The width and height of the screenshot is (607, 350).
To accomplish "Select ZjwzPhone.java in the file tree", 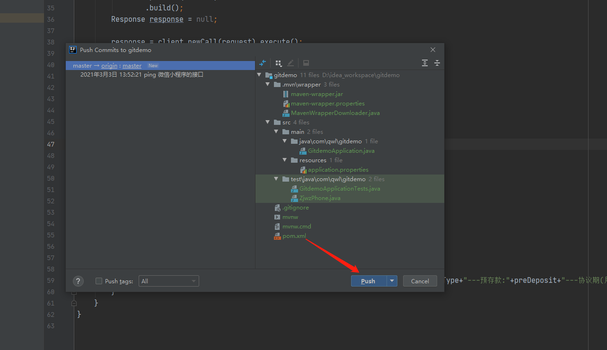I will [x=320, y=198].
